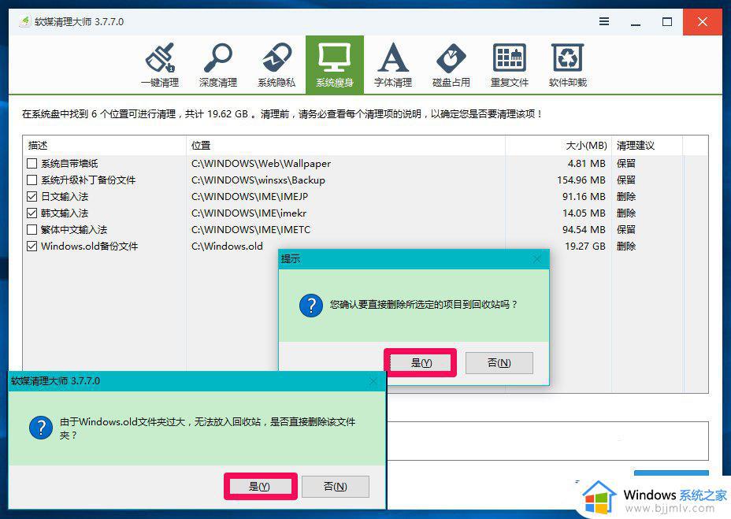Viewport: 731px width, 519px height.
Task: Click the 14.05 MB size value
Action: point(584,213)
